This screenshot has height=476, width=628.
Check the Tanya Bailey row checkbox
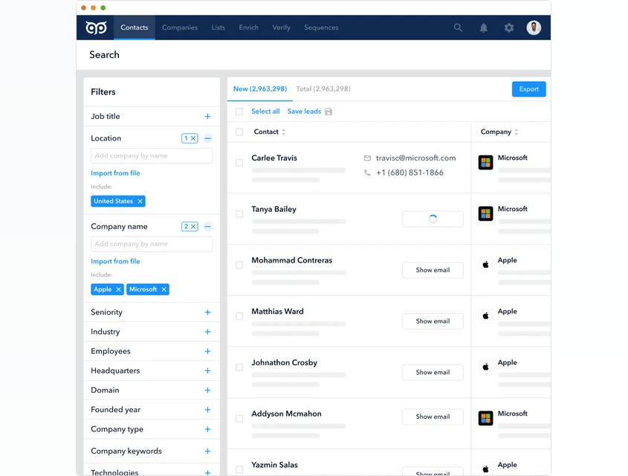(239, 214)
